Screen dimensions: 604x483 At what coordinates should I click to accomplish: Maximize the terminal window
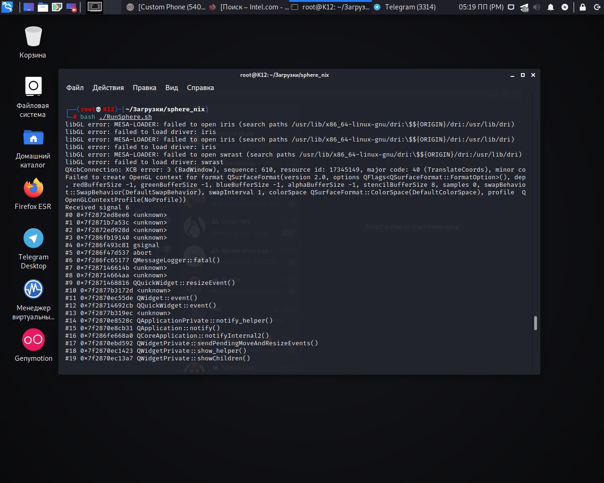click(523, 75)
